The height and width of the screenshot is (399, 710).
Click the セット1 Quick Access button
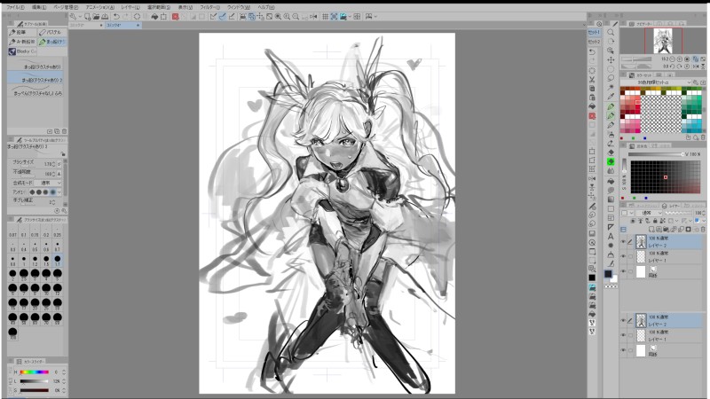point(594,32)
